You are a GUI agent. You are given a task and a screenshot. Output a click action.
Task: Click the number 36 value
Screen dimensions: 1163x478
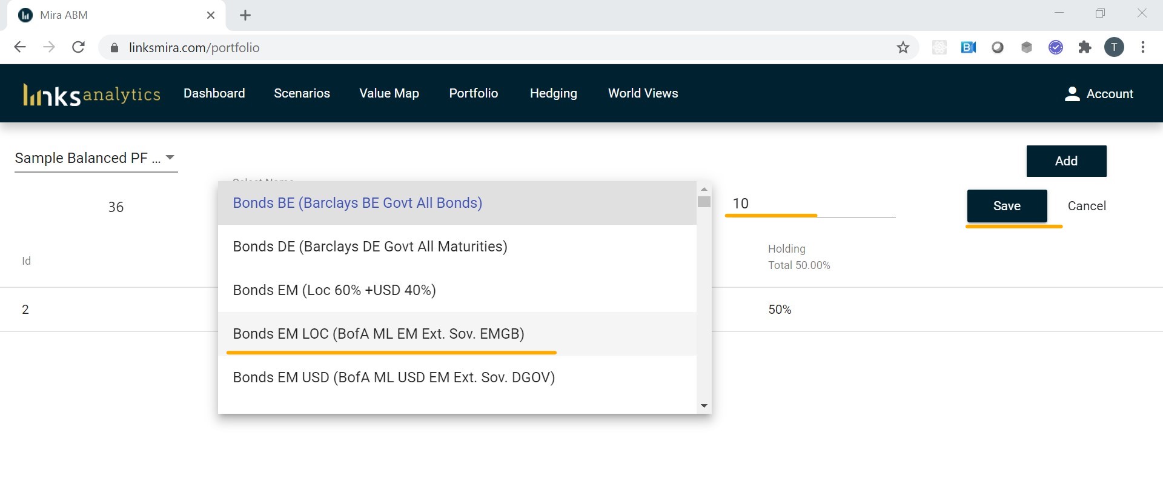(x=116, y=207)
